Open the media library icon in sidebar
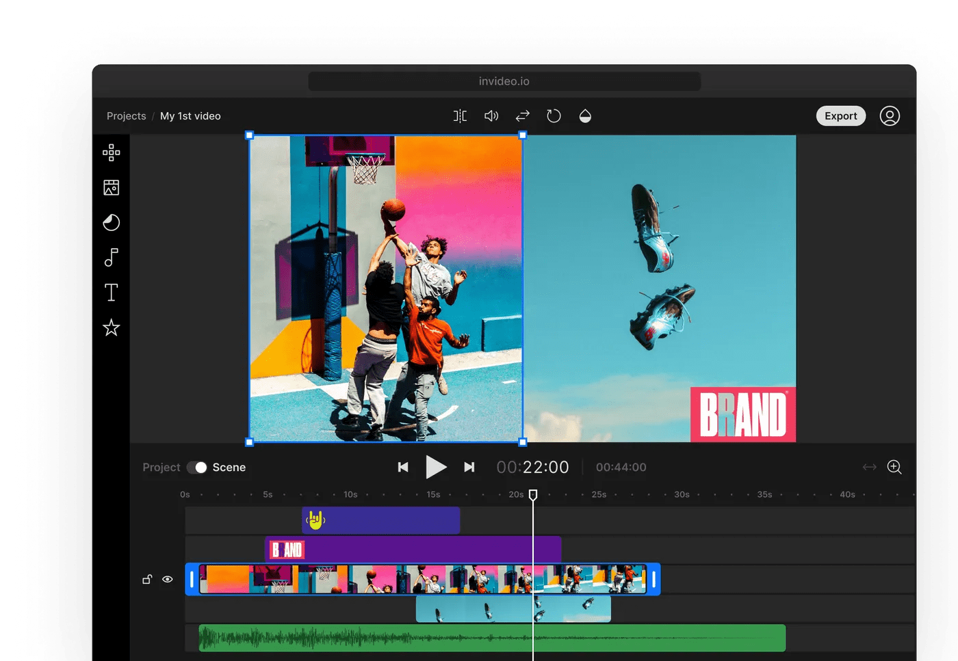The height and width of the screenshot is (661, 958). pyautogui.click(x=112, y=187)
